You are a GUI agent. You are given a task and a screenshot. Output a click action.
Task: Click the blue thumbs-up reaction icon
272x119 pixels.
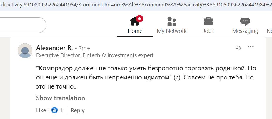(54, 110)
